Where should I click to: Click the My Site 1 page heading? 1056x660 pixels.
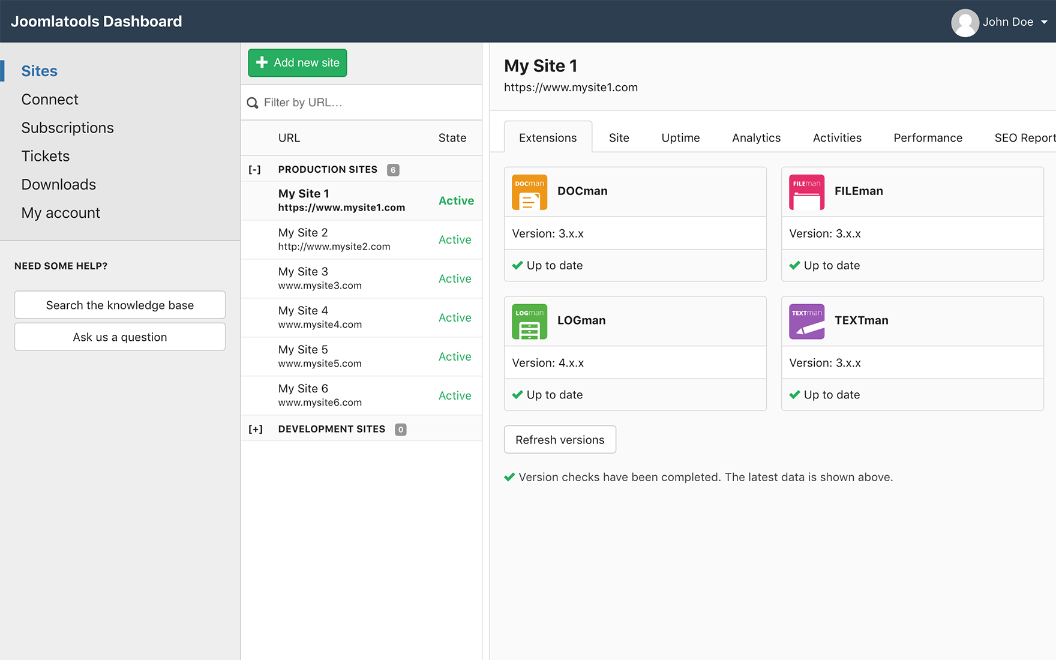tap(541, 65)
